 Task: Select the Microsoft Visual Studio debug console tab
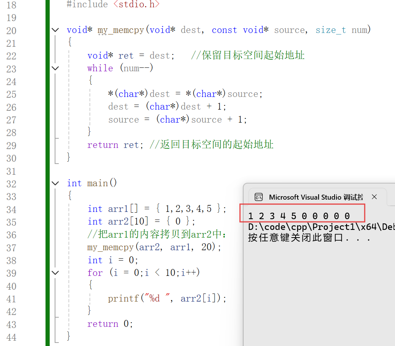pos(317,197)
